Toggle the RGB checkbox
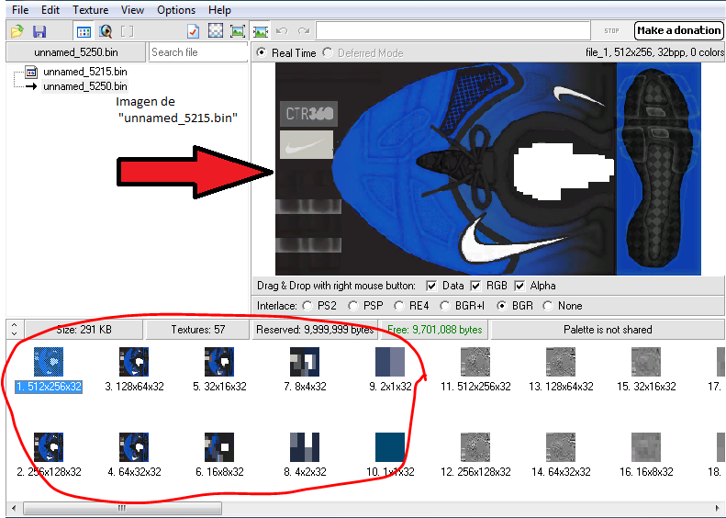 click(x=475, y=286)
